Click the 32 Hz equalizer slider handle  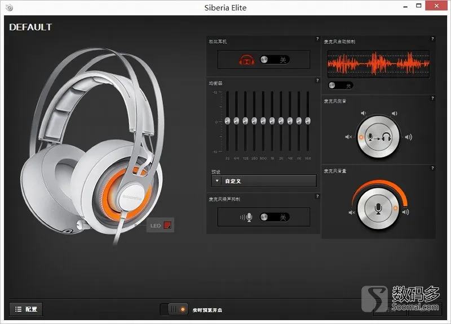(x=228, y=121)
